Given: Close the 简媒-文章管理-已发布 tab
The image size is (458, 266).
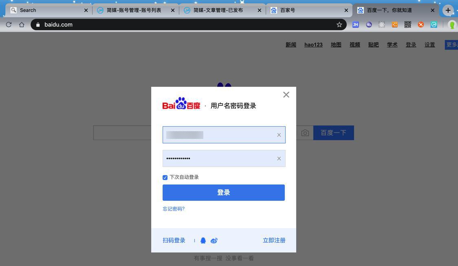Looking at the screenshot, I should tap(260, 10).
